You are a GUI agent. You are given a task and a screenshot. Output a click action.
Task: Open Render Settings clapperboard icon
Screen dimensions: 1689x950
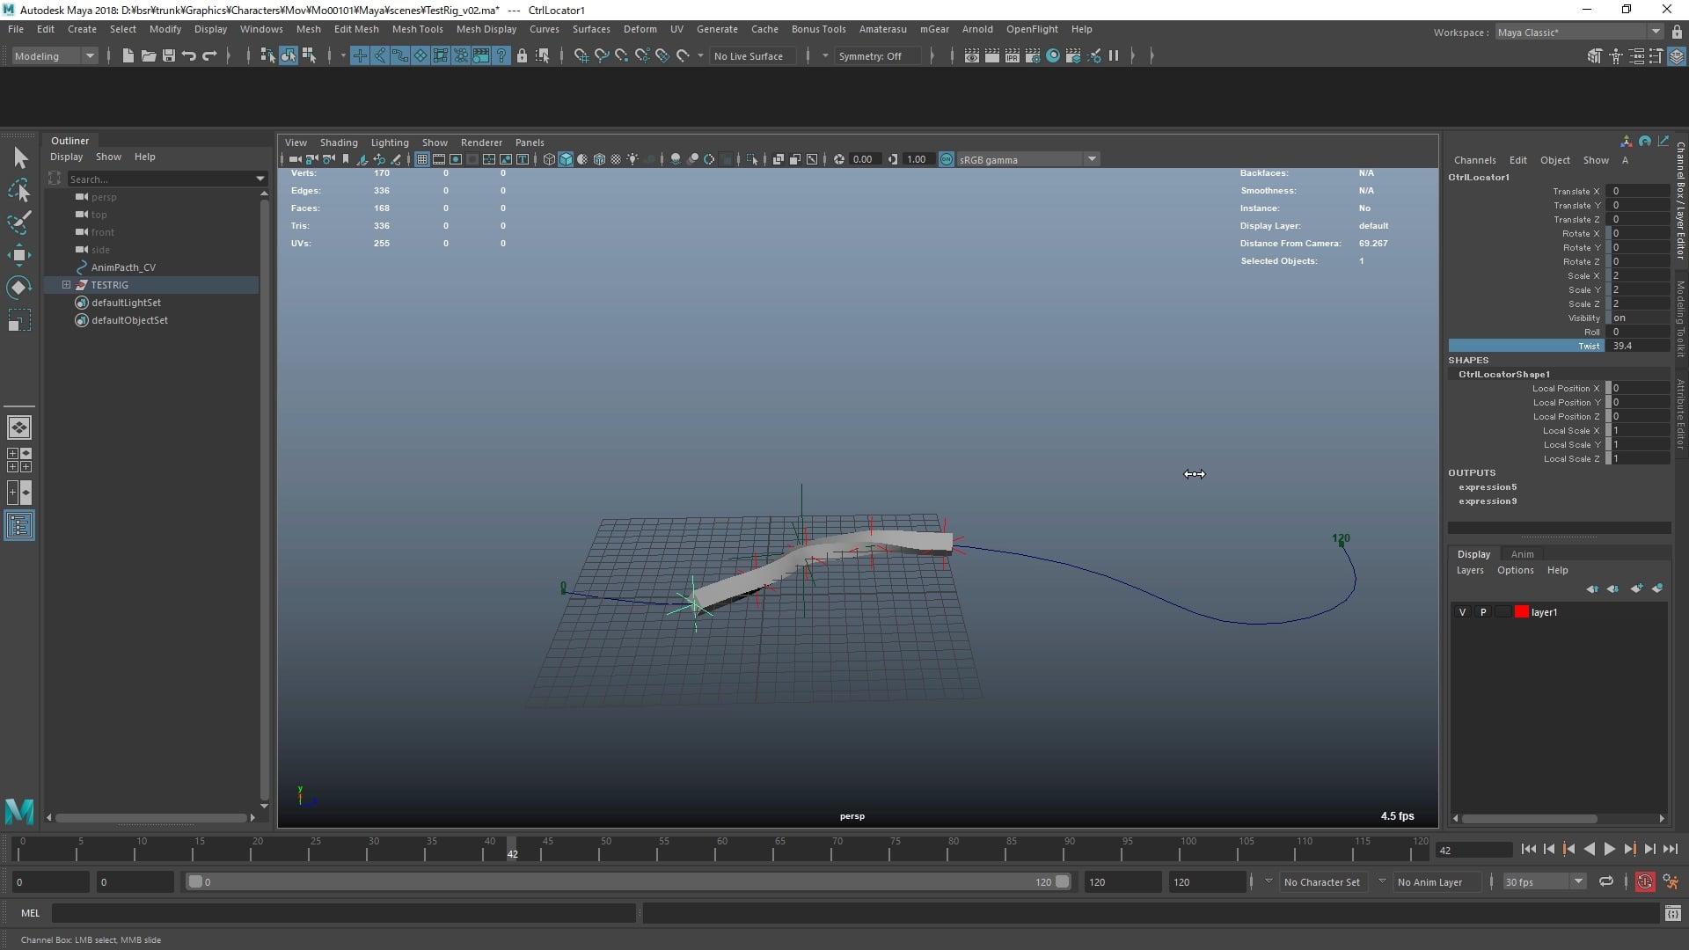(1033, 55)
